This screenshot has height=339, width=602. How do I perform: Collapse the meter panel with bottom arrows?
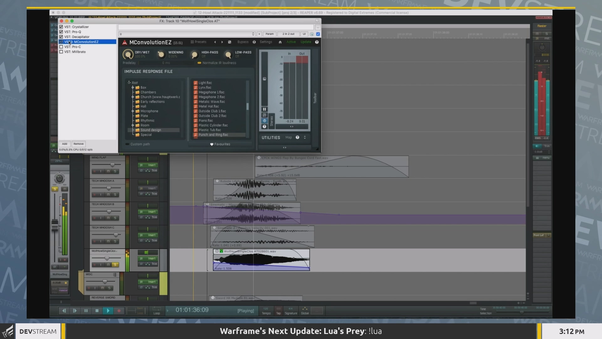pyautogui.click(x=285, y=148)
